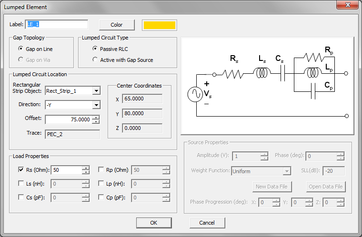
Task: Open the Rectangular Strip Object dropdown
Action: 96,91
